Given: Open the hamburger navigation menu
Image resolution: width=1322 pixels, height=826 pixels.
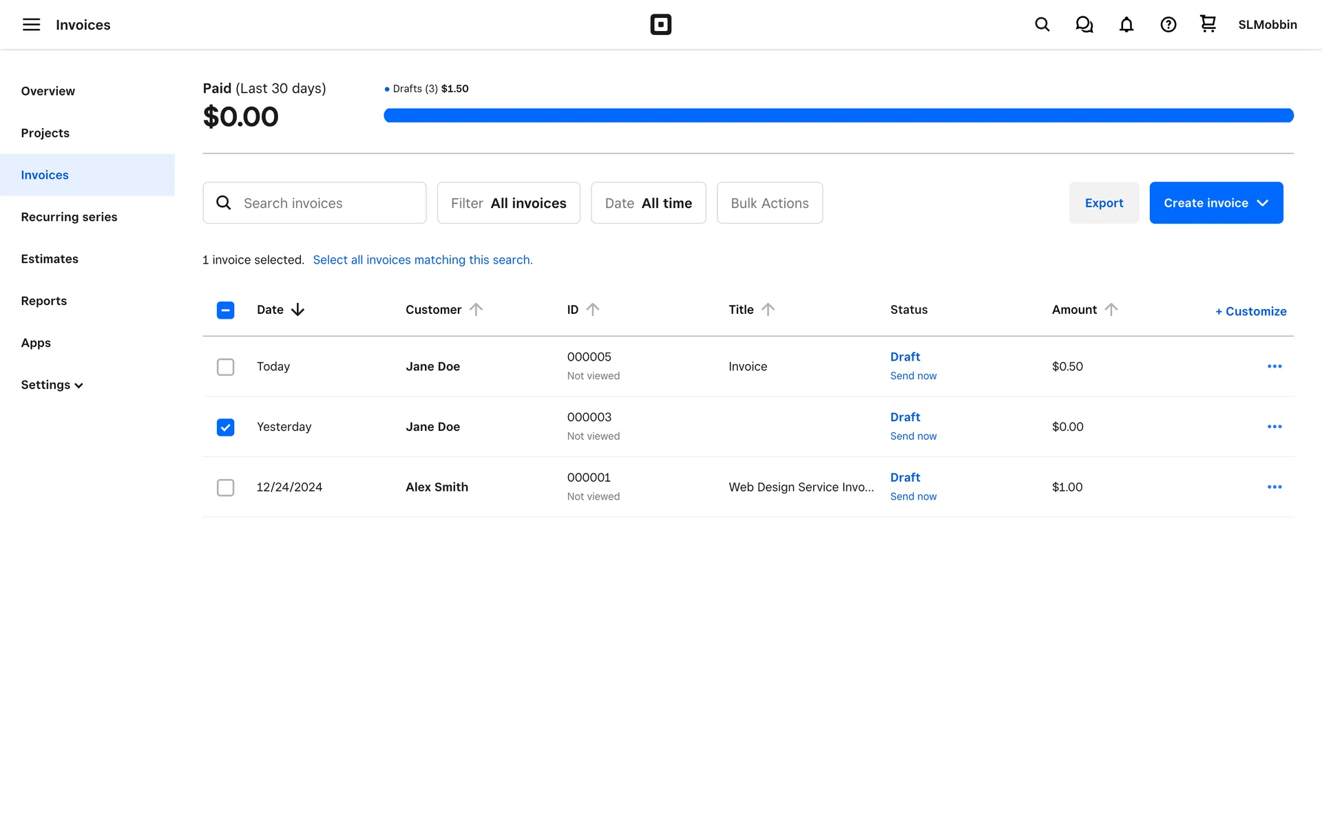Looking at the screenshot, I should point(31,25).
